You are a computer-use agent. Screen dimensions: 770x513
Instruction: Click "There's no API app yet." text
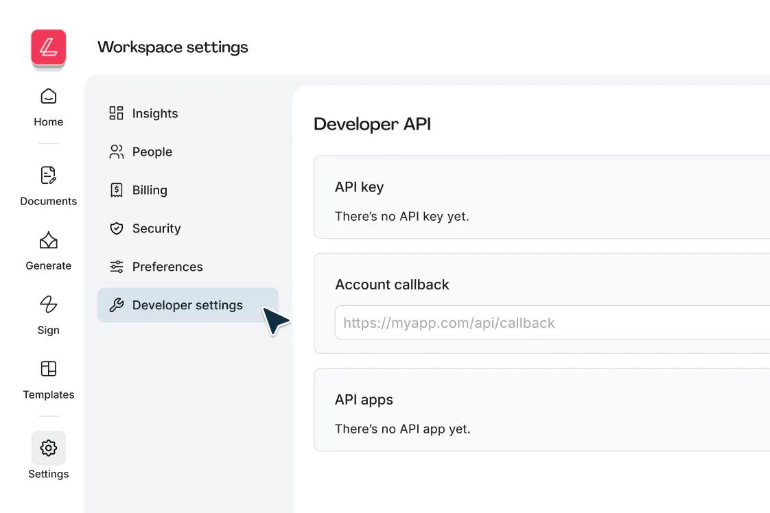pos(403,429)
